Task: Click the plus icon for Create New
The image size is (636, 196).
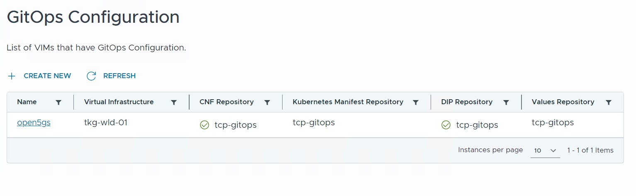Action: click(12, 76)
